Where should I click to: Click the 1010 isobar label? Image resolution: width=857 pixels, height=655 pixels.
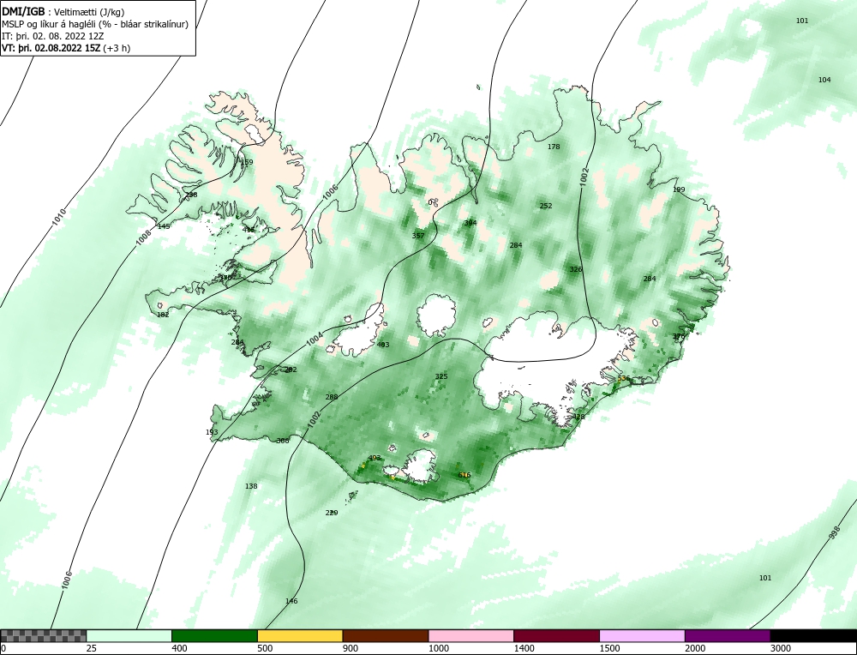tap(59, 217)
